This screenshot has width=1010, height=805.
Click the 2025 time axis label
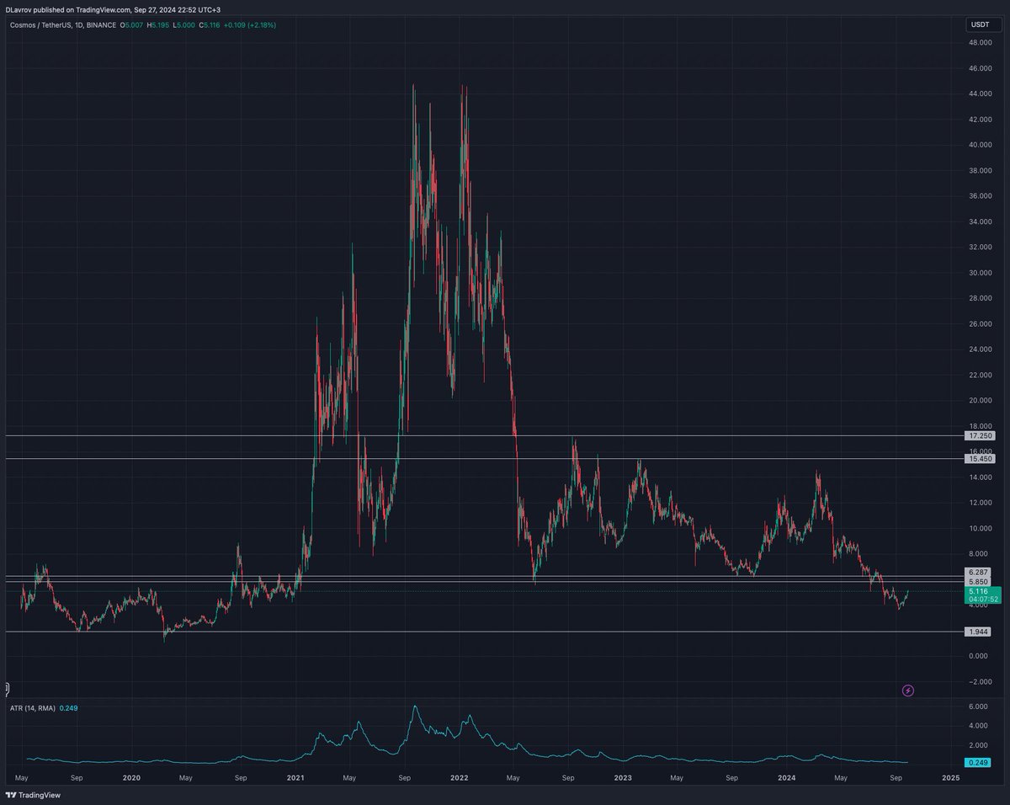(952, 779)
